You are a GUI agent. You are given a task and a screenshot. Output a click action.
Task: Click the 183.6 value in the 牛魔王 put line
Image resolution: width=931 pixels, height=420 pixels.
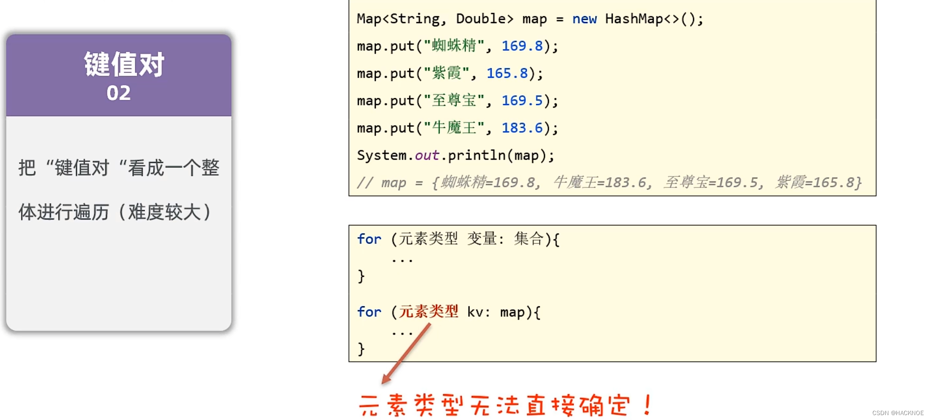(x=522, y=128)
